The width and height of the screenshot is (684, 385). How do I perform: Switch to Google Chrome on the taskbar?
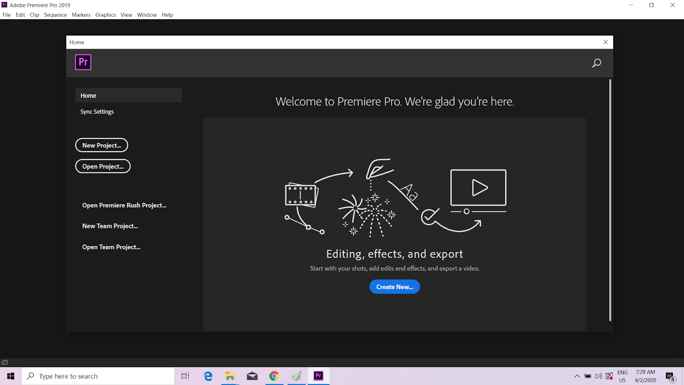pyautogui.click(x=274, y=376)
